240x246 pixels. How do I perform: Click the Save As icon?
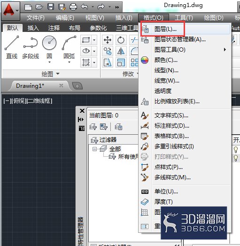pos(62,7)
